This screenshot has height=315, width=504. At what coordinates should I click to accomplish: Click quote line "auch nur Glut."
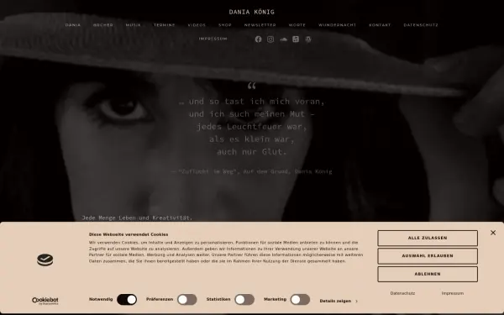click(x=252, y=152)
